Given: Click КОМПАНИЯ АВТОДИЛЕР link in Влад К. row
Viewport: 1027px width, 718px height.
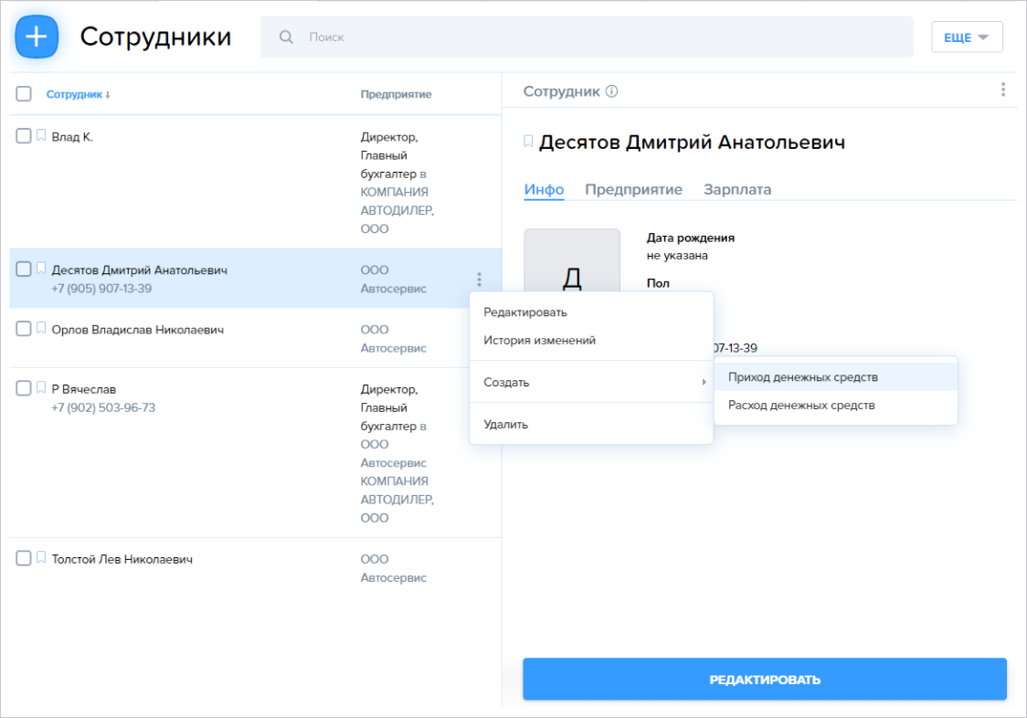Looking at the screenshot, I should click(x=397, y=210).
